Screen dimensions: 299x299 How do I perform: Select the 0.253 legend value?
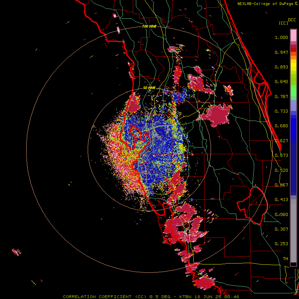click(281, 244)
